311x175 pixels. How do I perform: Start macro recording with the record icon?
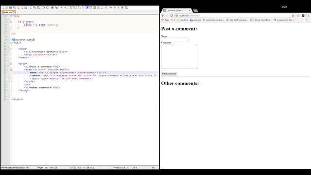pos(111,8)
